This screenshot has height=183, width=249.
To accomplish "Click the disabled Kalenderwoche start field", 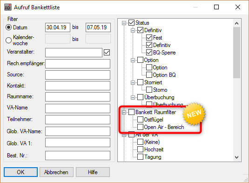I will point(58,39).
